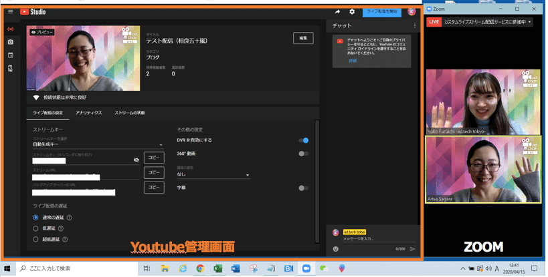Click the stream preview thumbnail
The image size is (548, 277).
coord(83,58)
